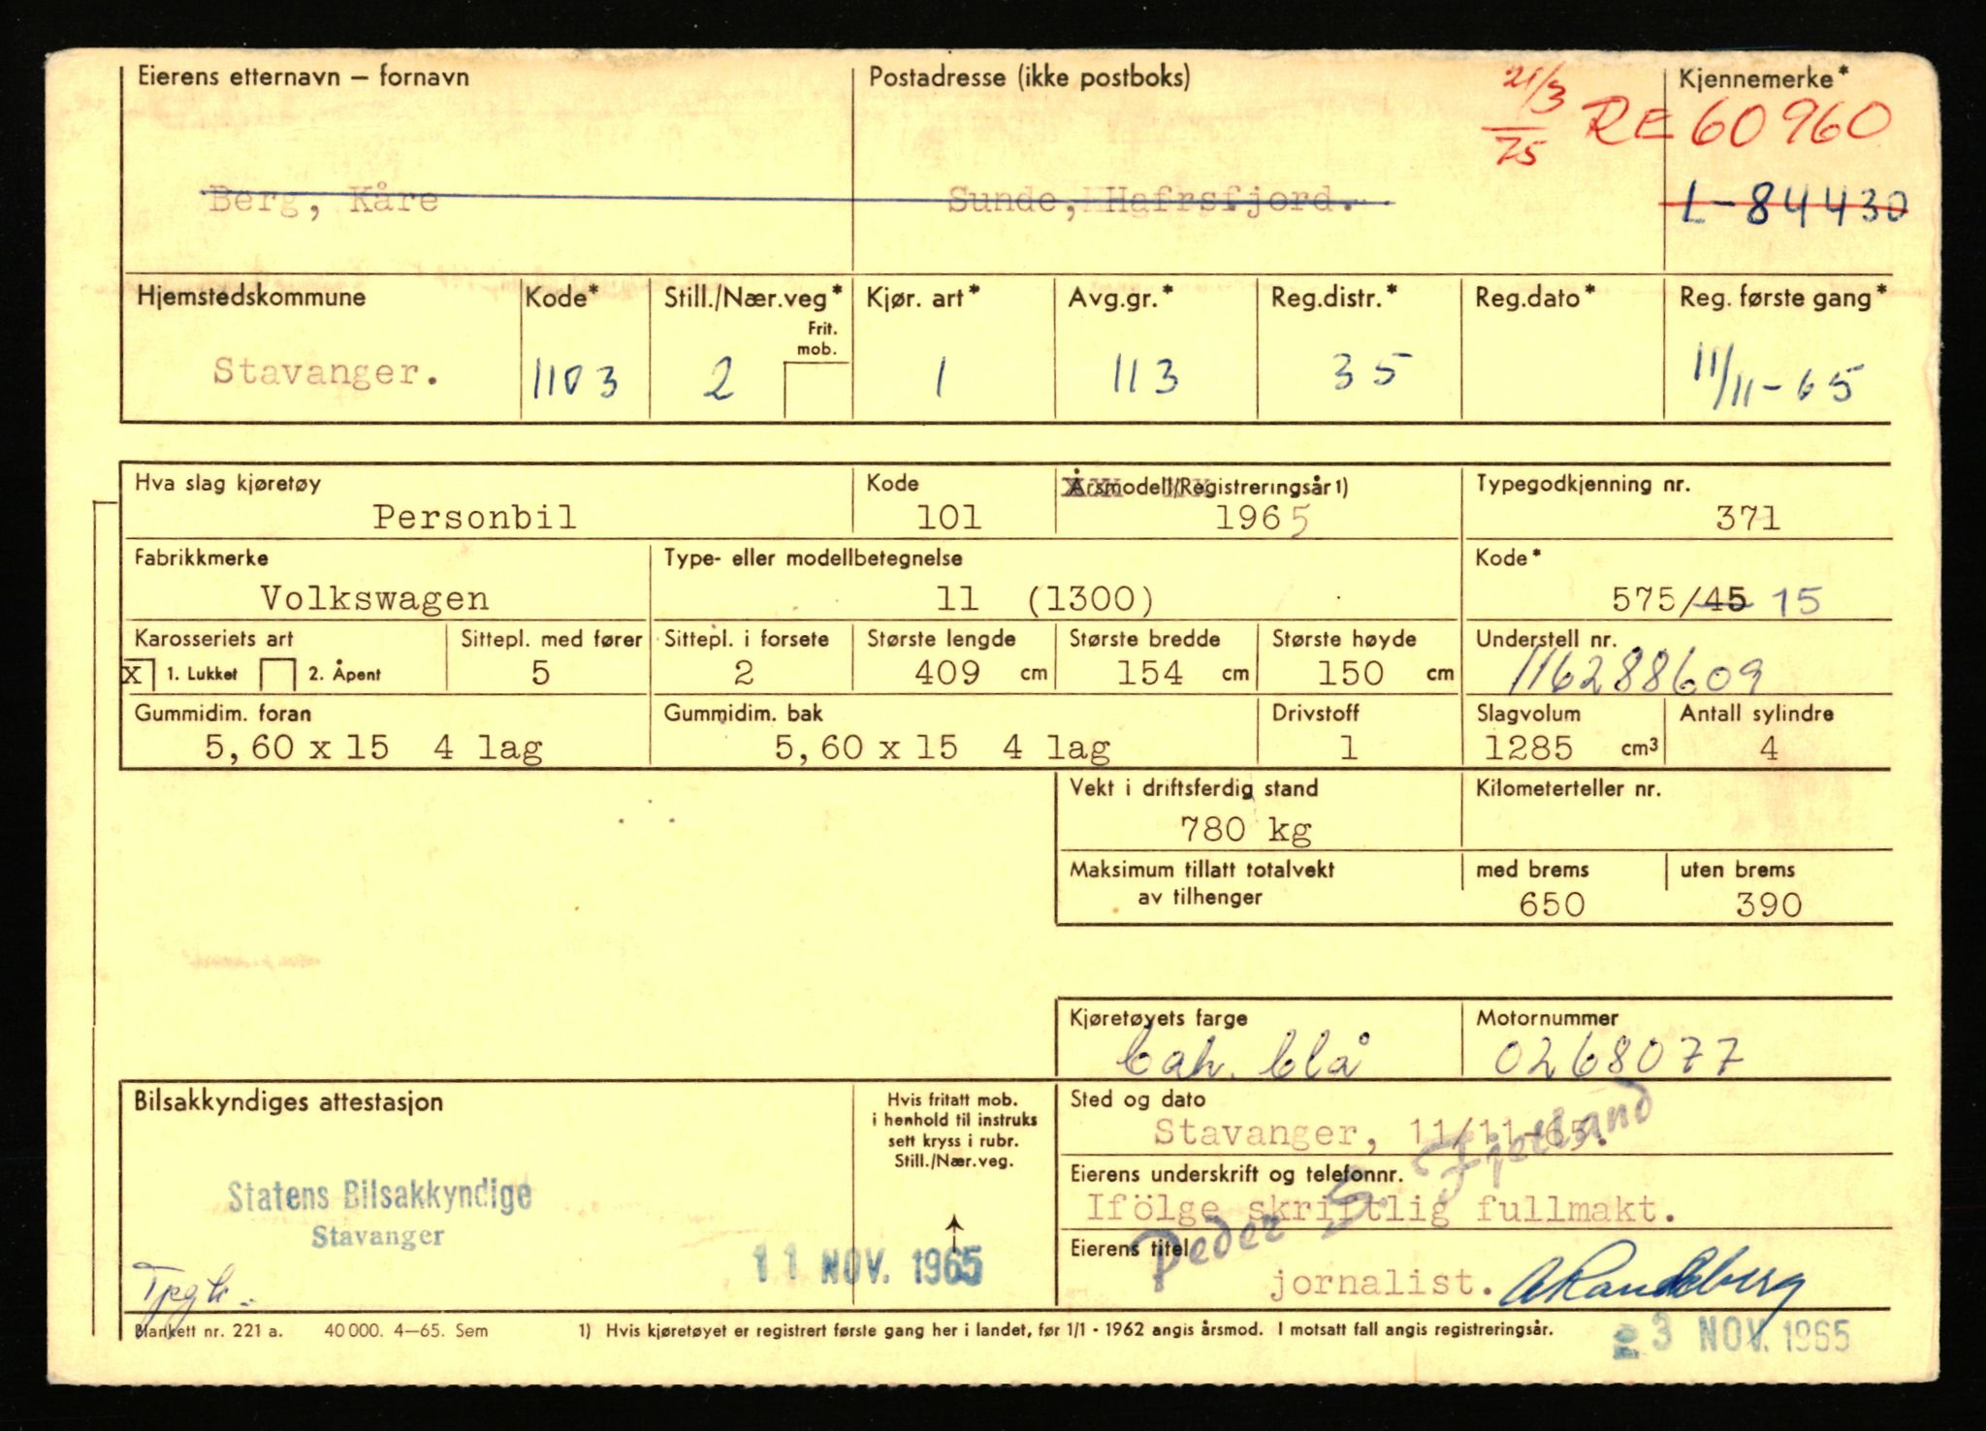This screenshot has height=1431, width=1986.
Task: Click the footnote about 'registreringsår'
Action: (1066, 1330)
